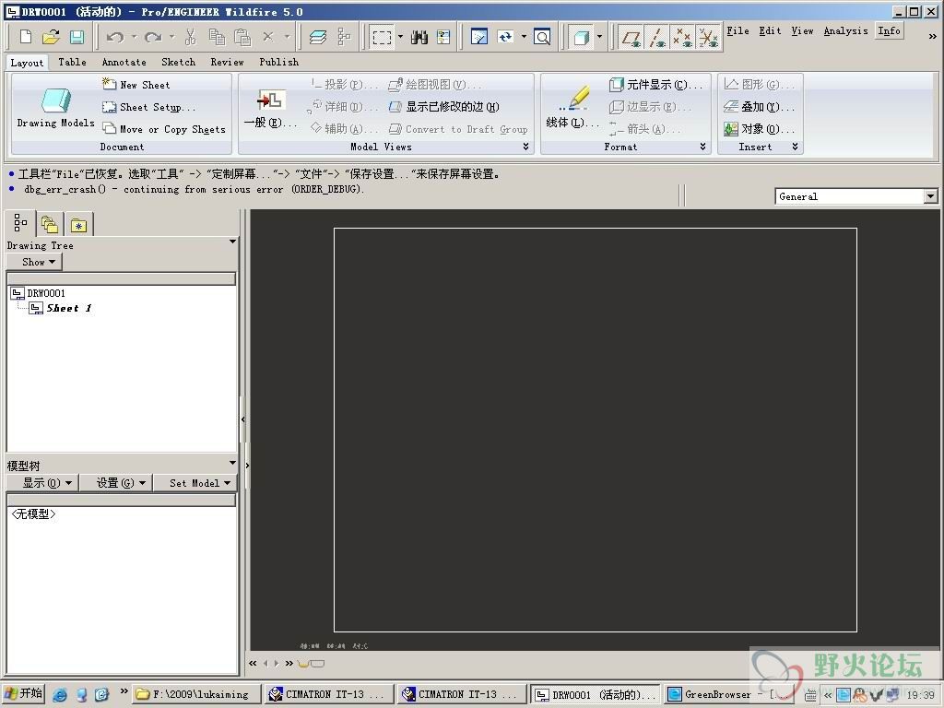
Task: Open the 设置 settings dropdown
Action: (115, 483)
